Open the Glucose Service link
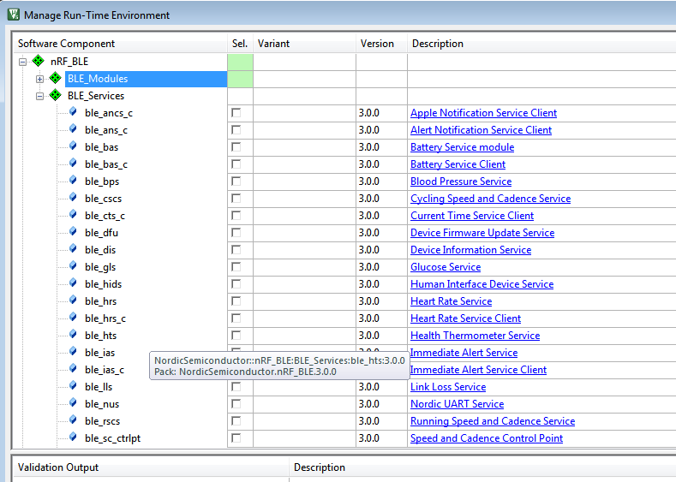 point(446,267)
